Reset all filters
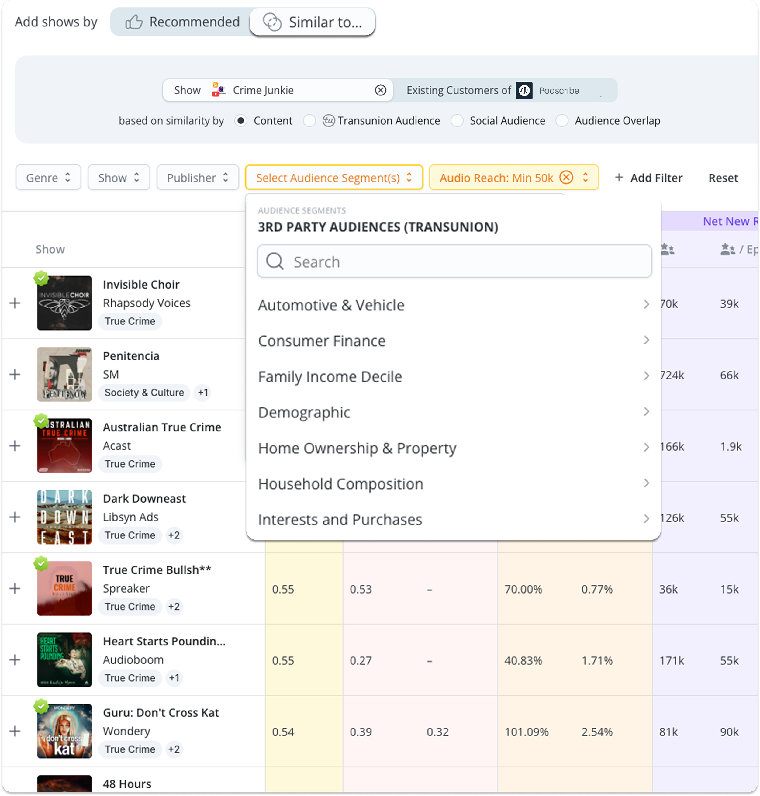The height and width of the screenshot is (796, 760). point(723,178)
